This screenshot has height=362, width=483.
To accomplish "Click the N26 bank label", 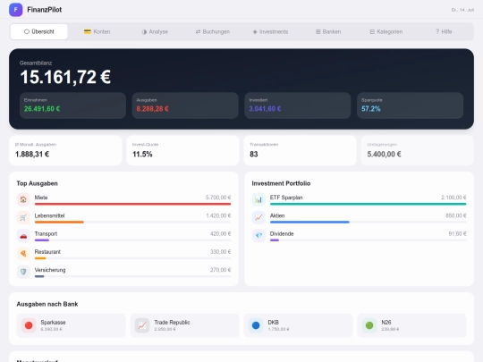I will 386,323.
